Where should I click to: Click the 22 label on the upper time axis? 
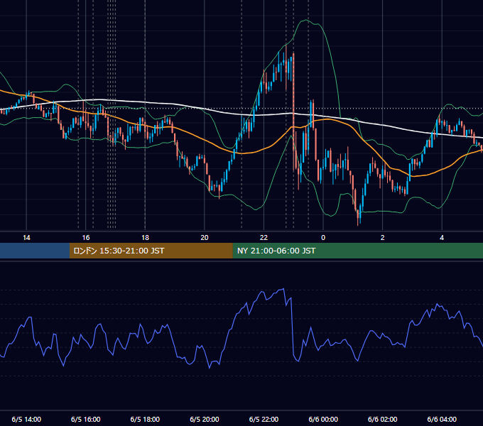point(264,238)
